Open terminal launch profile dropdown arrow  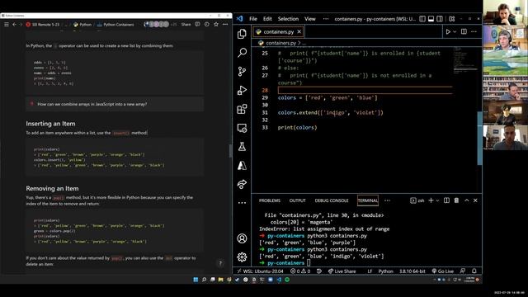[437, 200]
